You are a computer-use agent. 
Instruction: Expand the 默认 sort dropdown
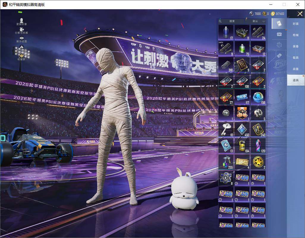[258, 21]
